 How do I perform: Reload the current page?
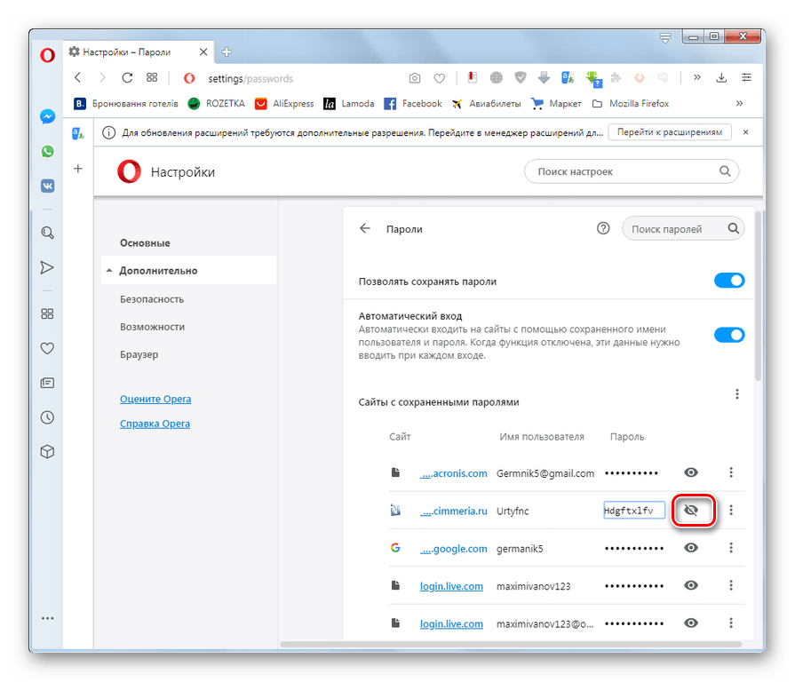[x=127, y=78]
